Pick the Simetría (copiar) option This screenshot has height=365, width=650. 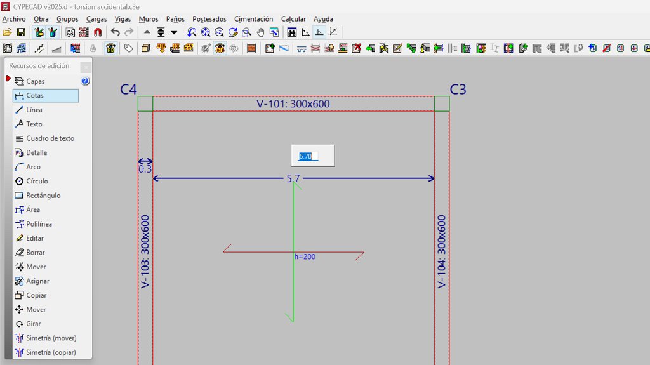click(51, 352)
